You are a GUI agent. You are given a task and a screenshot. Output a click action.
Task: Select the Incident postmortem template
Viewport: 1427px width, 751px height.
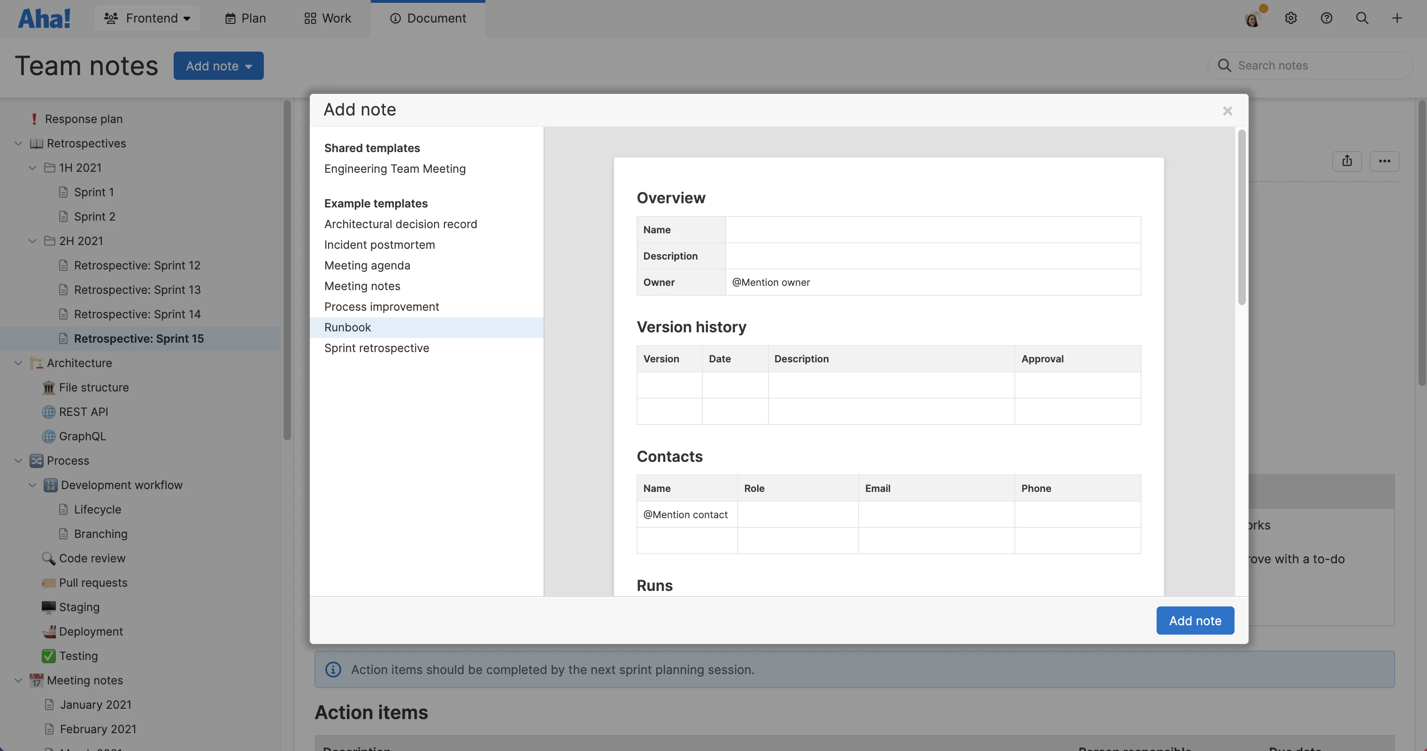[x=379, y=245]
